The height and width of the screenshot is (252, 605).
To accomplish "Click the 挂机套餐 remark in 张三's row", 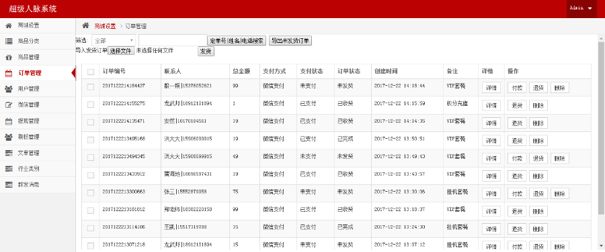I will click(x=458, y=192).
